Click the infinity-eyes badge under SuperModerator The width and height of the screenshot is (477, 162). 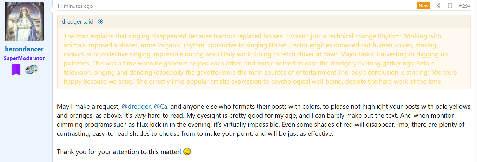(32, 69)
